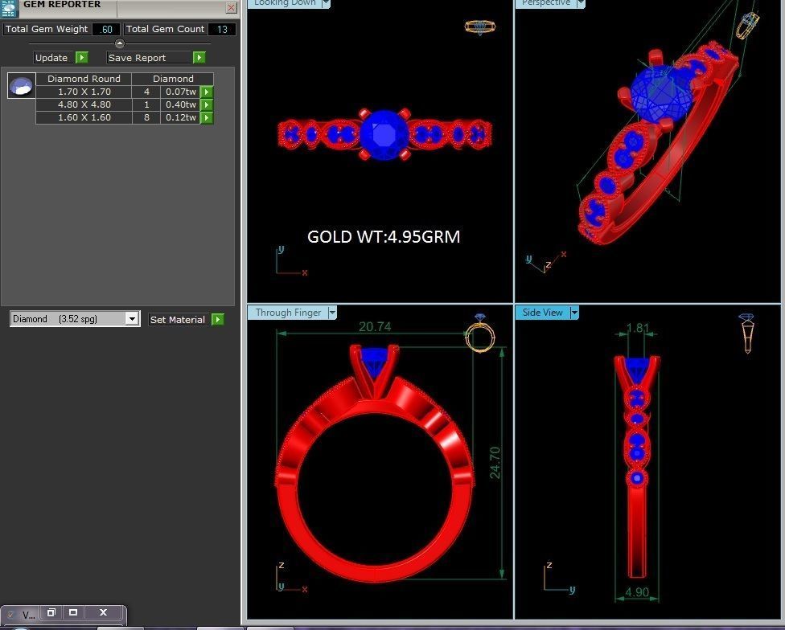
Task: Maximize the minimized floating window
Action: click(73, 612)
